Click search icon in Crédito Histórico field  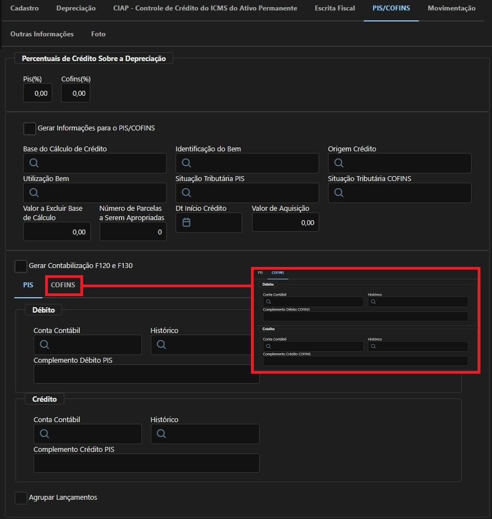(x=161, y=434)
